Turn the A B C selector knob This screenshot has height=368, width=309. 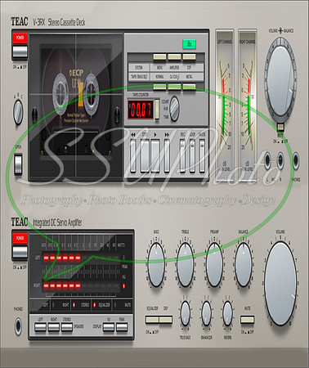pos(18,112)
